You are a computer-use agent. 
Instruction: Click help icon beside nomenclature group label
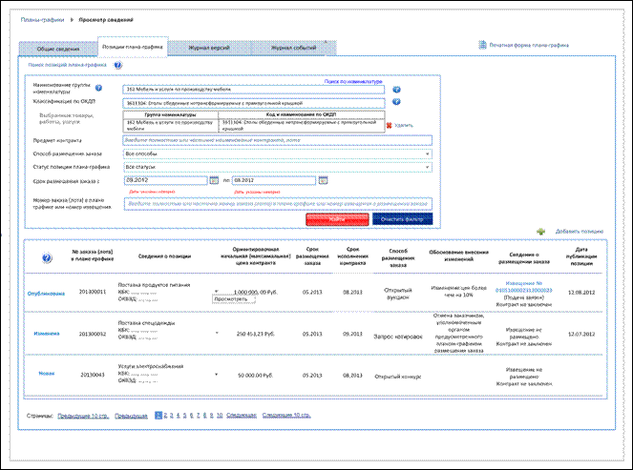99,88
